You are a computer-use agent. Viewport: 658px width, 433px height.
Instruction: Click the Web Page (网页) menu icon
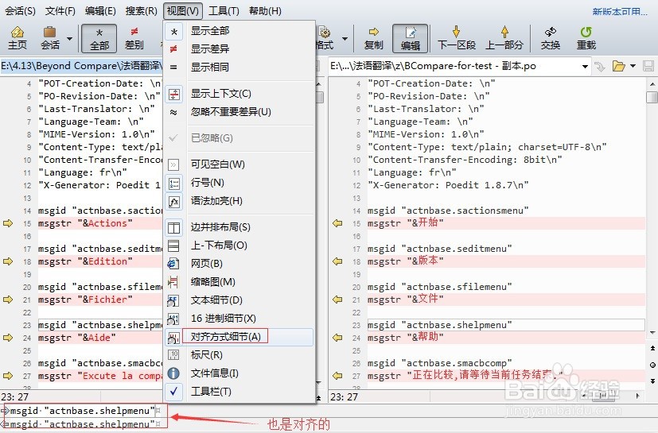click(x=173, y=264)
